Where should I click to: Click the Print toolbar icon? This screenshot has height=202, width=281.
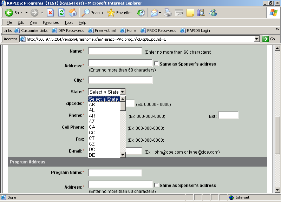[168, 13]
